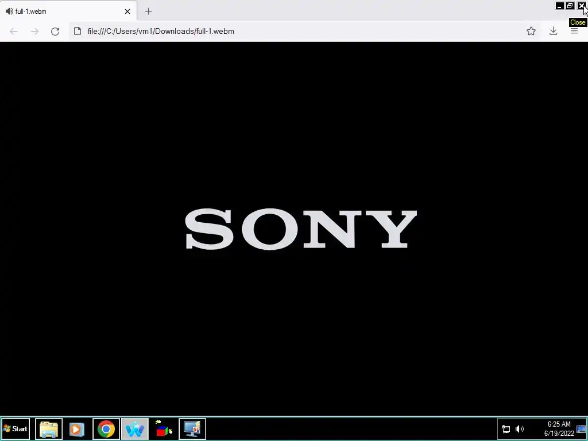Open the browser hamburger menu
588x441 pixels.
(x=574, y=31)
